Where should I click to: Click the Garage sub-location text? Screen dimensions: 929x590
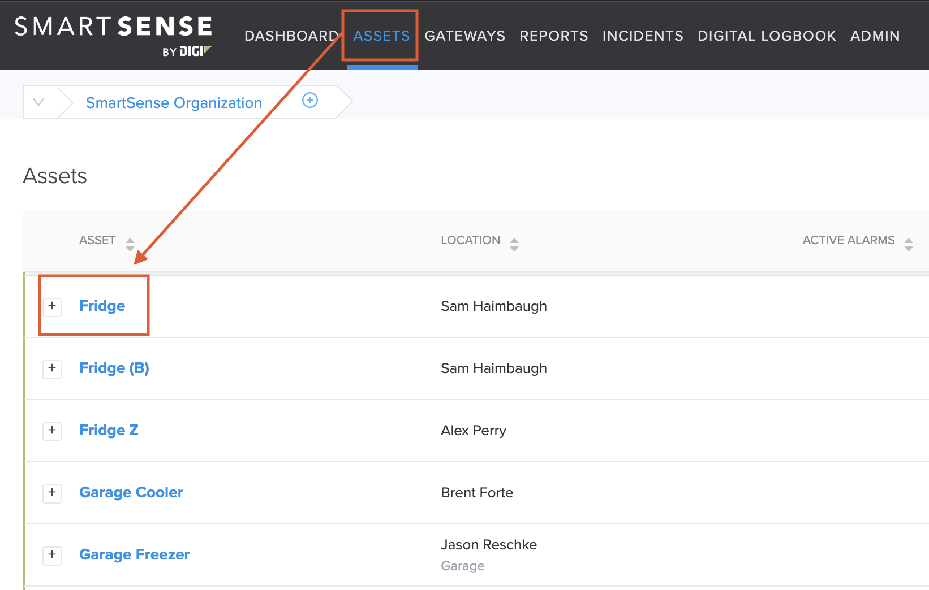463,566
